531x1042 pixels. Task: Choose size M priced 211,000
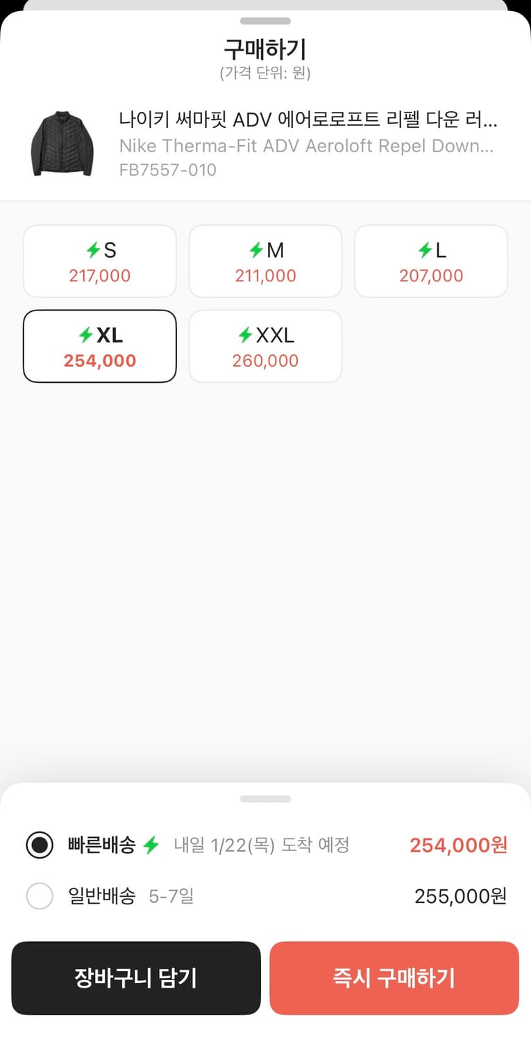265,261
